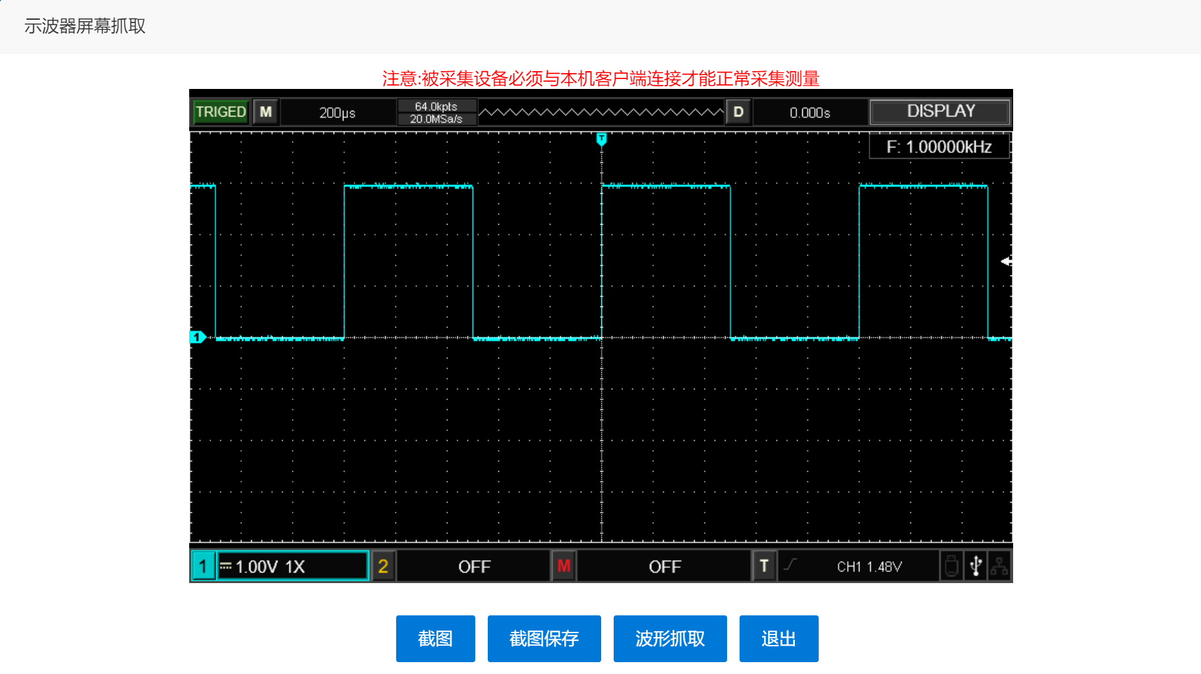The image size is (1201, 674).
Task: Click the cyan channel 1 number box
Action: [x=203, y=566]
